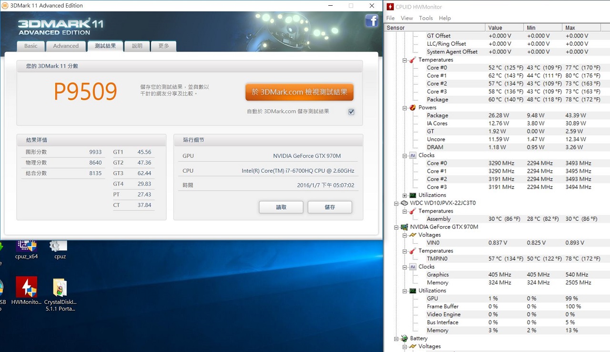Click the Powers flame icon
The height and width of the screenshot is (352, 610).
tap(413, 107)
